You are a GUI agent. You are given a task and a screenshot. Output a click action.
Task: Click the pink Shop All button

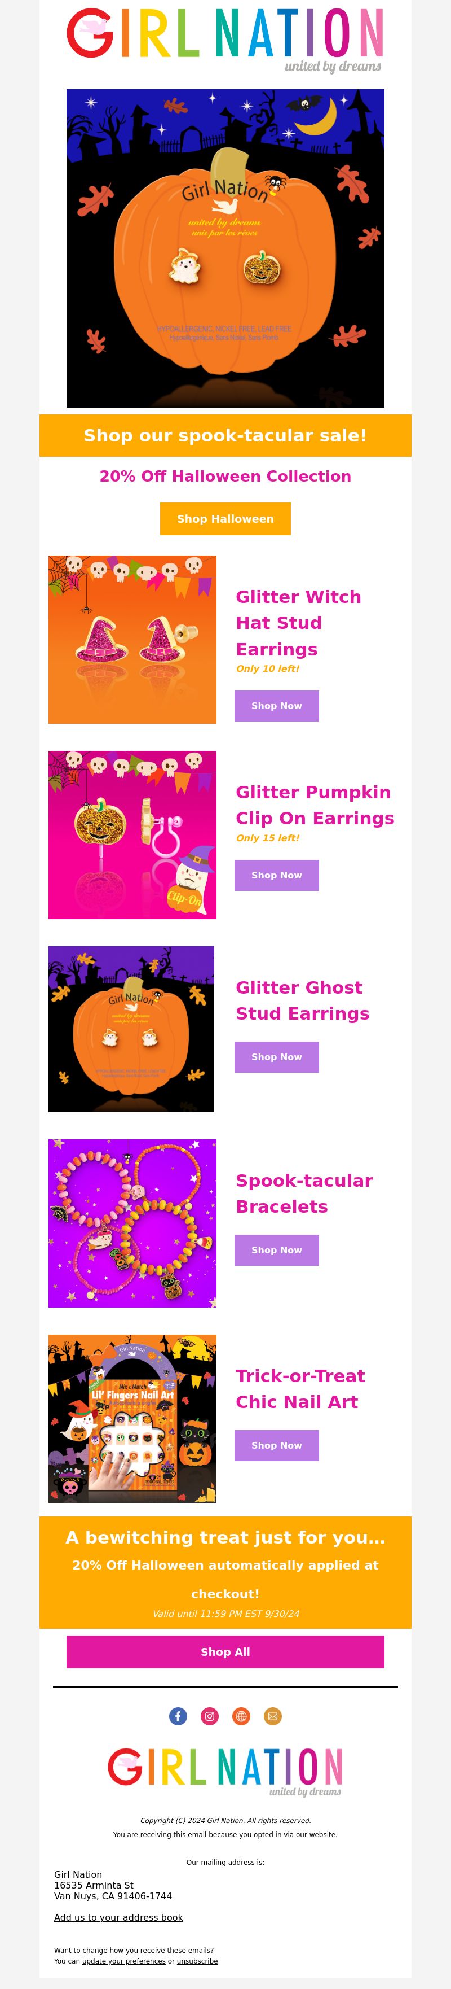pos(225,1651)
